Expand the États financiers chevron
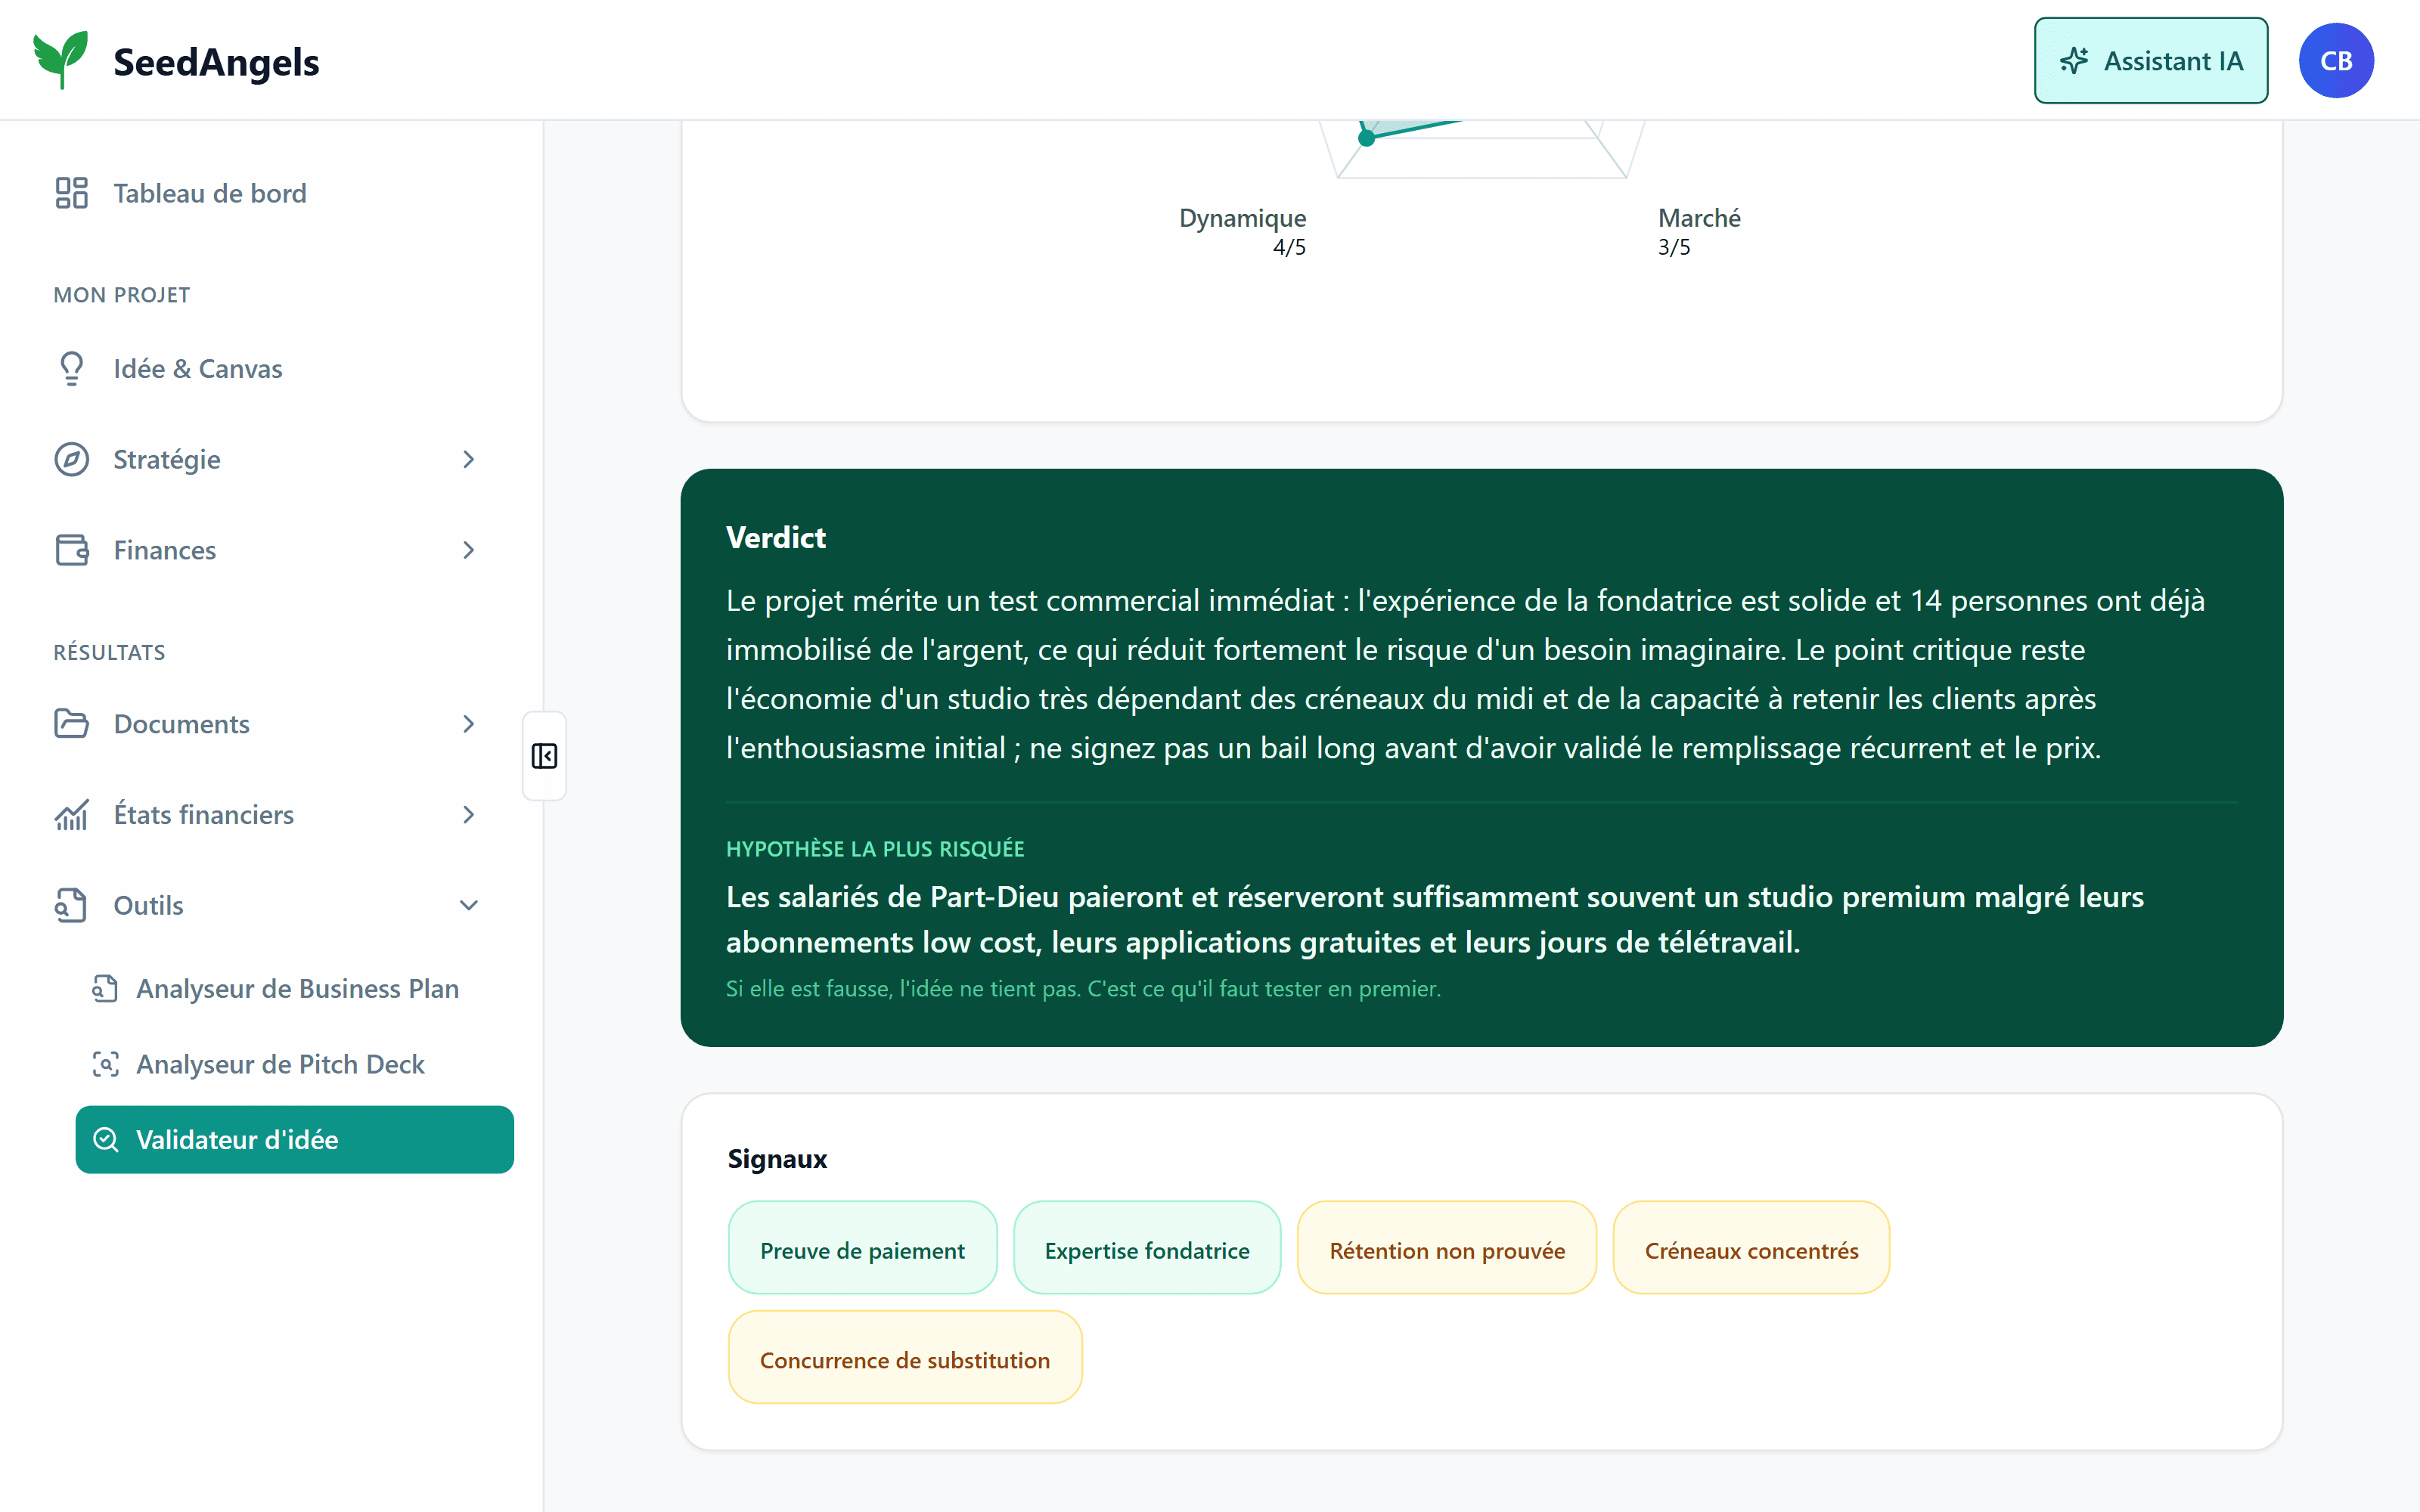This screenshot has height=1512, width=2420. tap(468, 815)
